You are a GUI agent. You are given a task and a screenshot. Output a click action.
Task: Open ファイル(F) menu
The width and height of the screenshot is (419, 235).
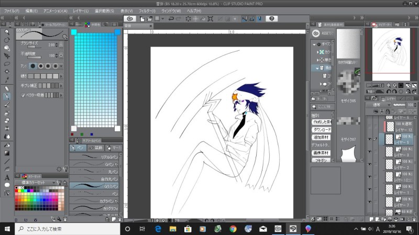click(x=12, y=11)
